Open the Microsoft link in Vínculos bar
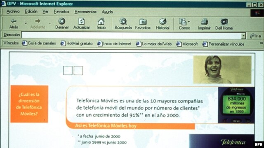Viewport: 264px width, 148px height. (x=187, y=44)
